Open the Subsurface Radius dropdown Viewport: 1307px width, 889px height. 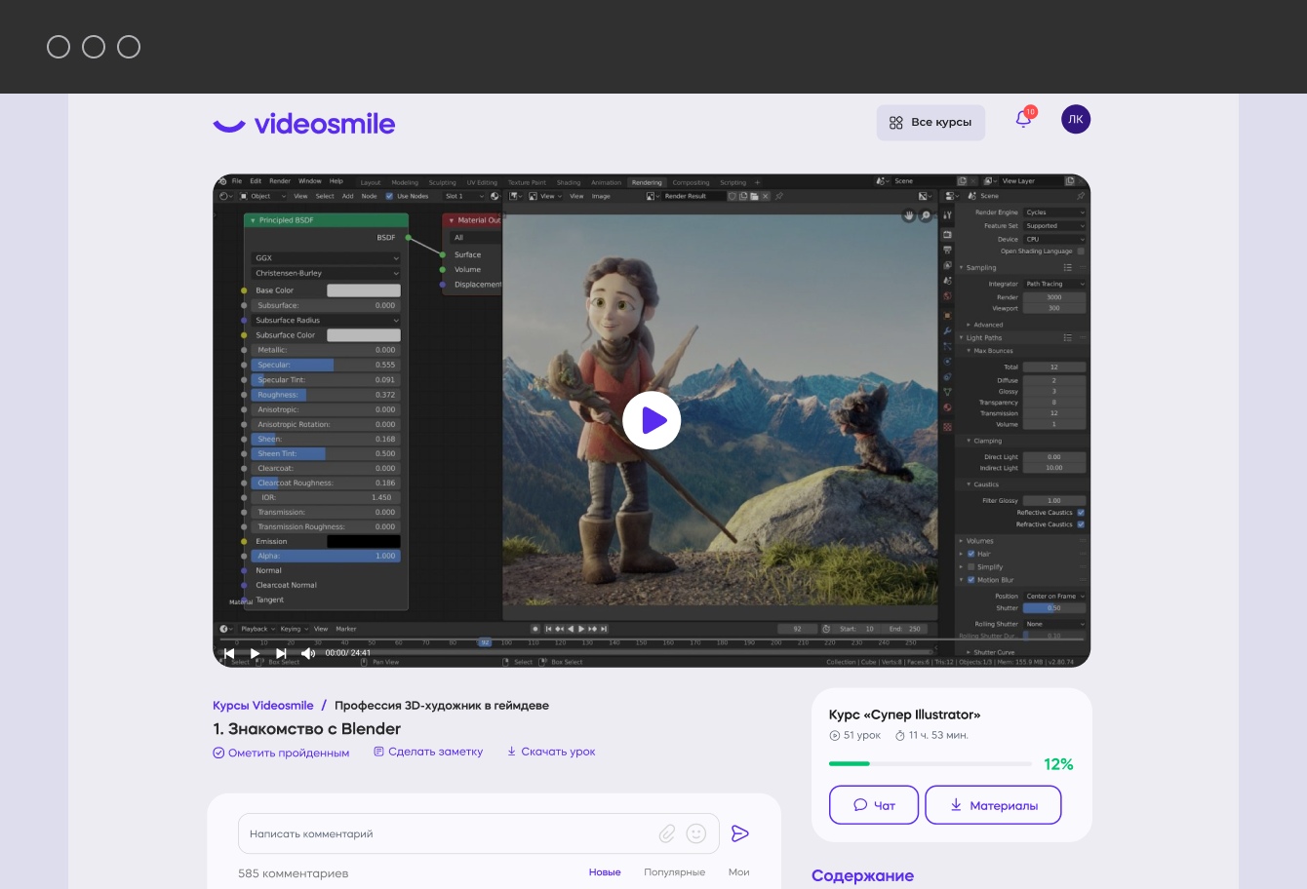(326, 320)
